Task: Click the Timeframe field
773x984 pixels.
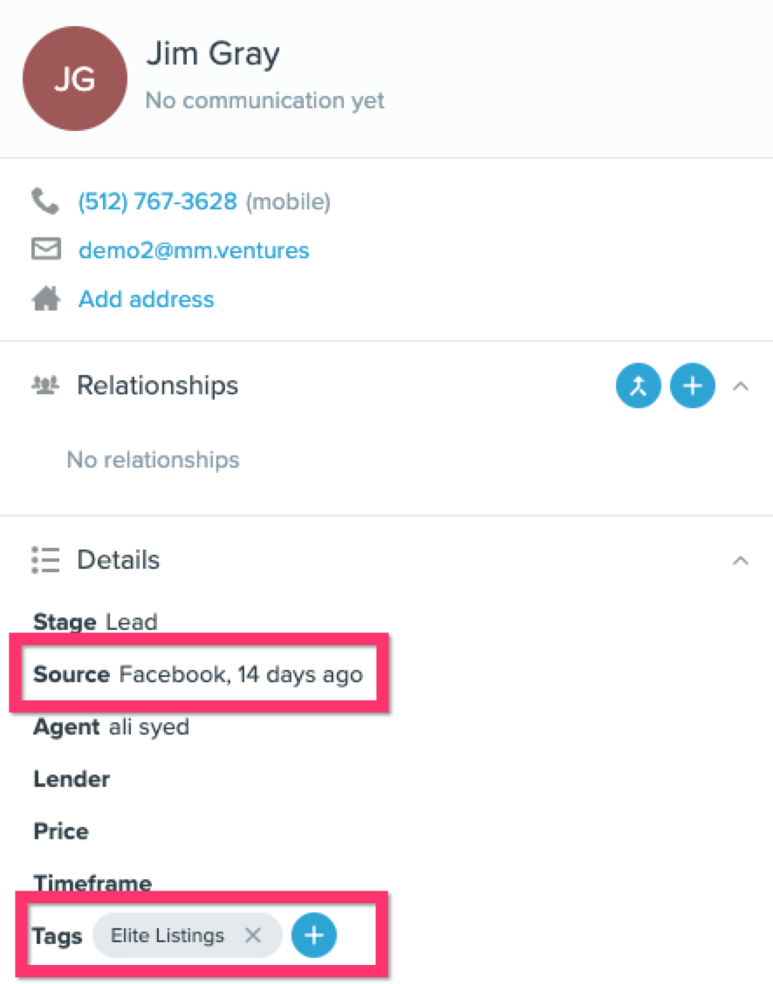Action: 92,883
